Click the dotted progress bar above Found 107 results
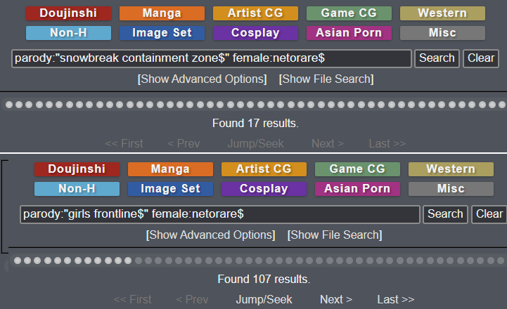507x309 pixels. point(258,261)
